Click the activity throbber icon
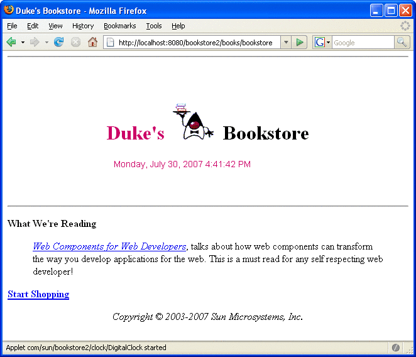 coord(405,26)
